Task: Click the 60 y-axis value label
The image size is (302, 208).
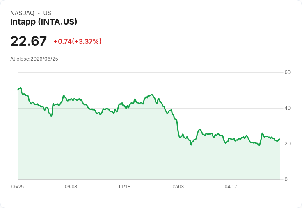Action: pyautogui.click(x=287, y=72)
